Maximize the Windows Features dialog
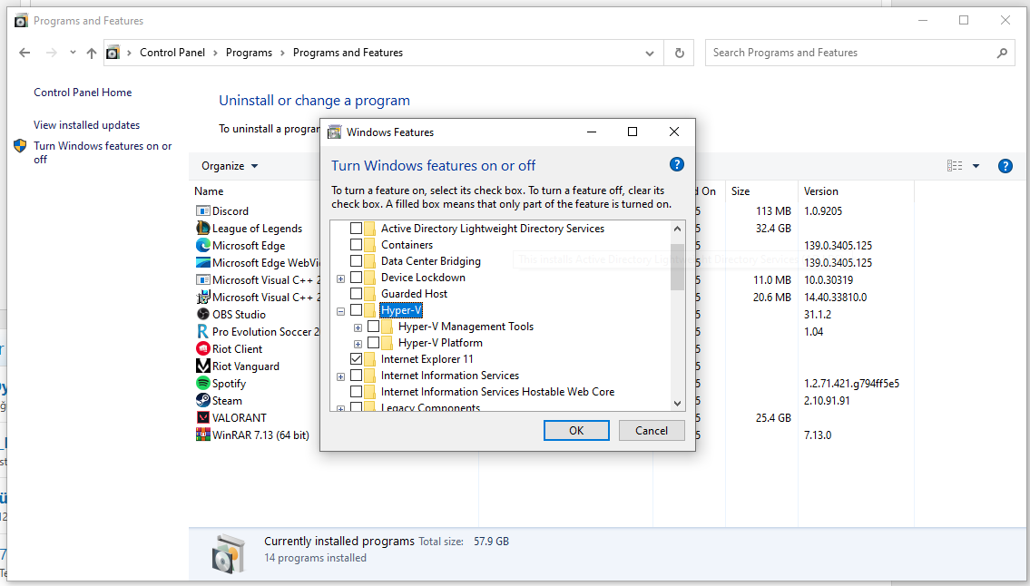Viewport: 1030px width, 586px height. click(633, 132)
